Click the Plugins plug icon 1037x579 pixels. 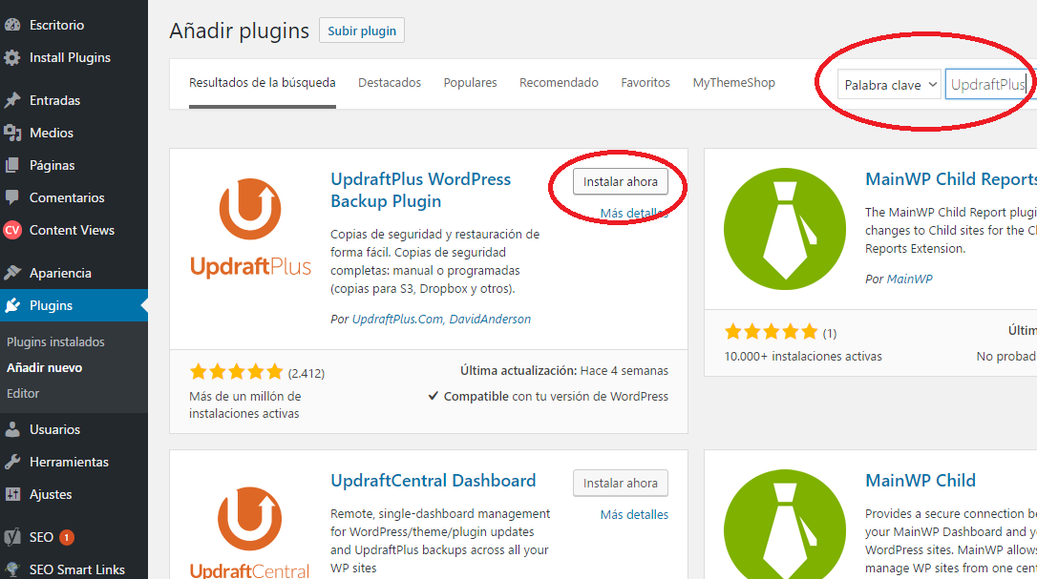coord(11,305)
